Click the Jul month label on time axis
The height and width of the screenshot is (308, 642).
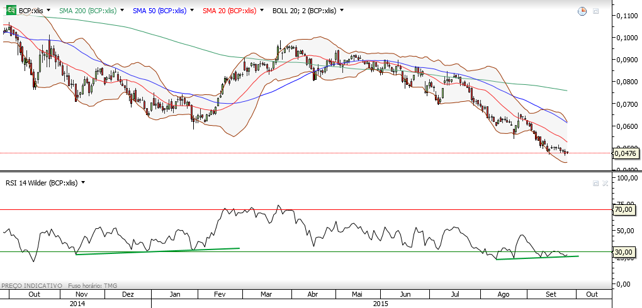[x=454, y=295]
